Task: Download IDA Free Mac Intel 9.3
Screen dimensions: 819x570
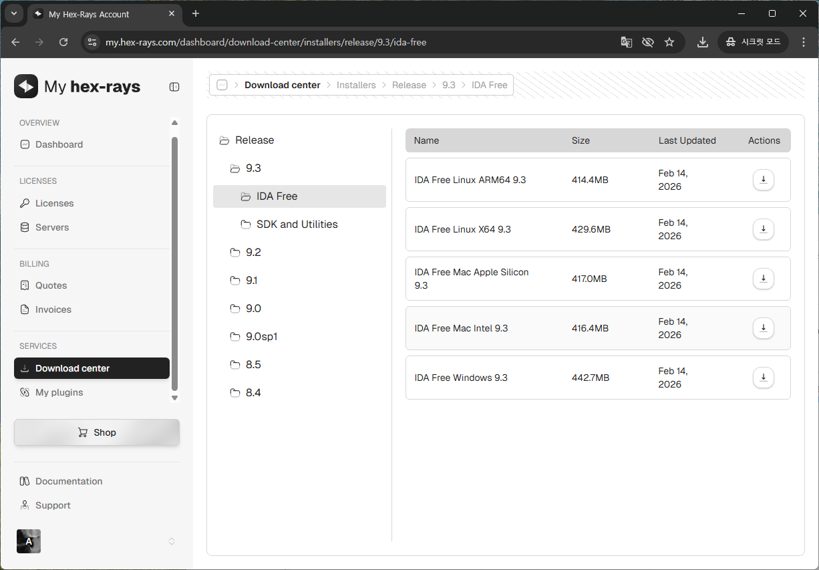Action: [763, 328]
